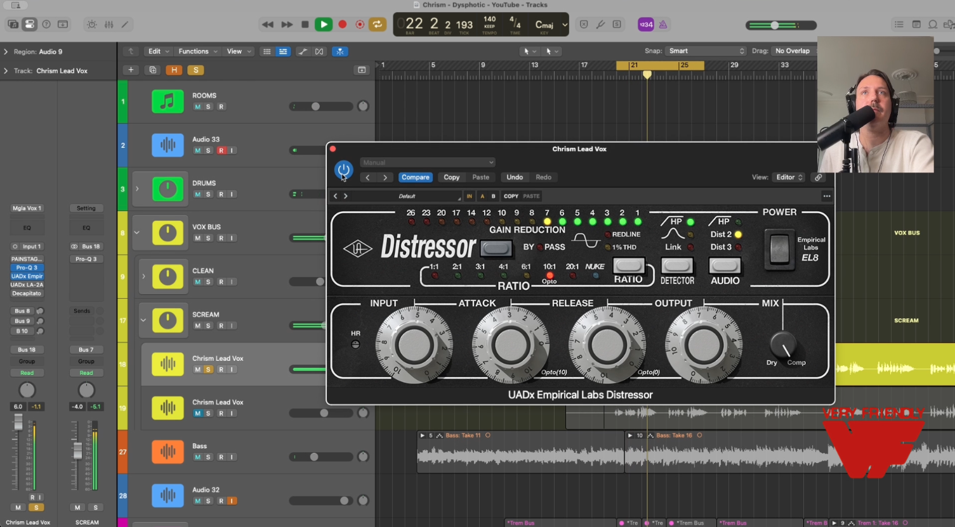Toggle the metronome click button

663,25
